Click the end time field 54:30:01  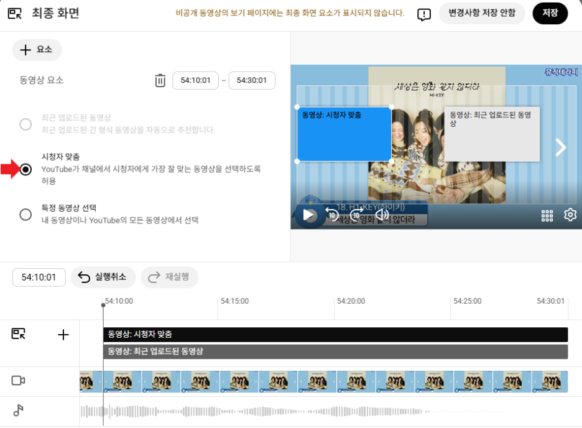252,80
